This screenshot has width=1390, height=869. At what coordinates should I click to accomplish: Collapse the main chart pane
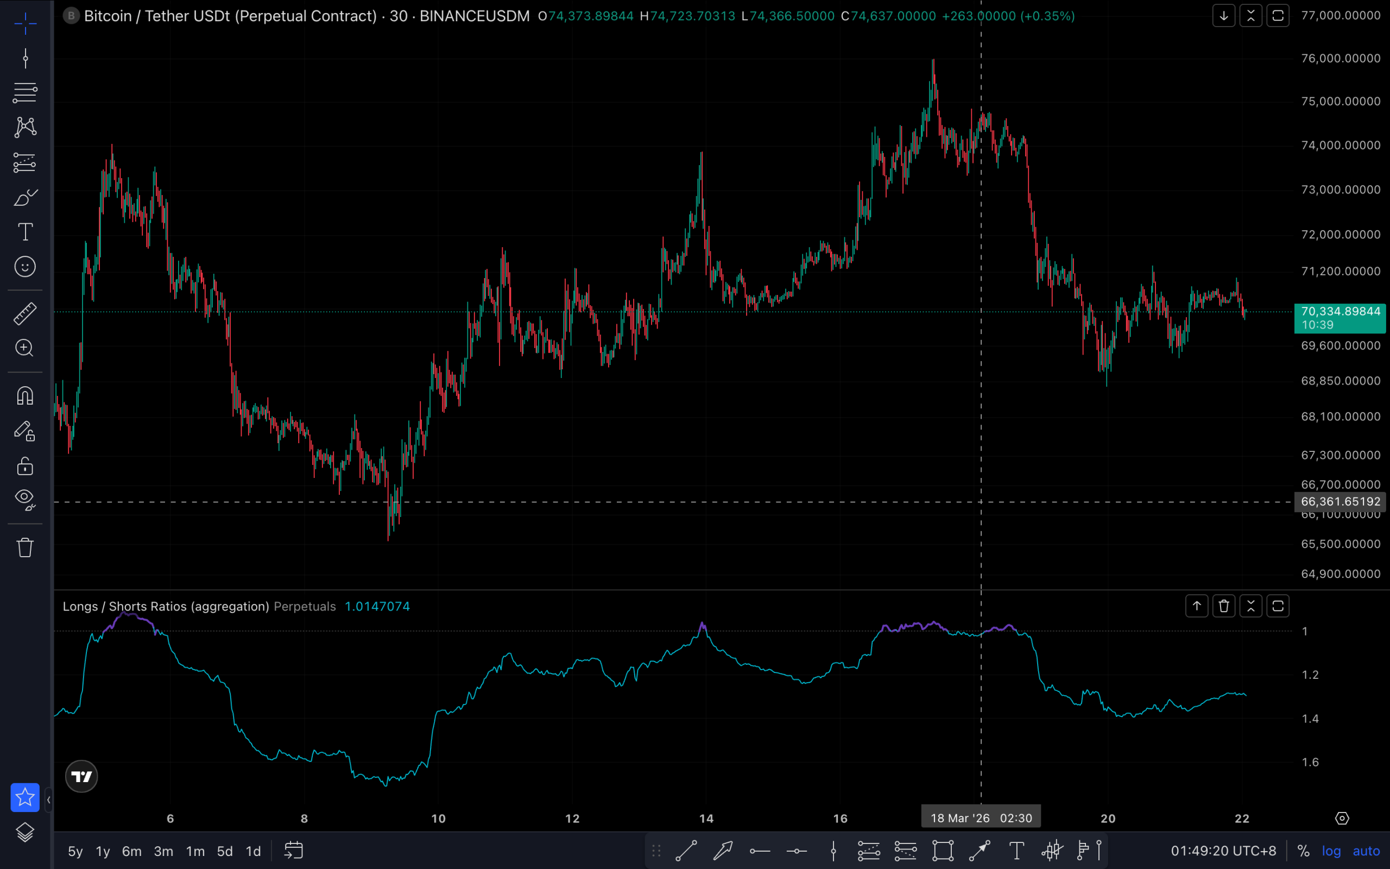pos(1250,16)
